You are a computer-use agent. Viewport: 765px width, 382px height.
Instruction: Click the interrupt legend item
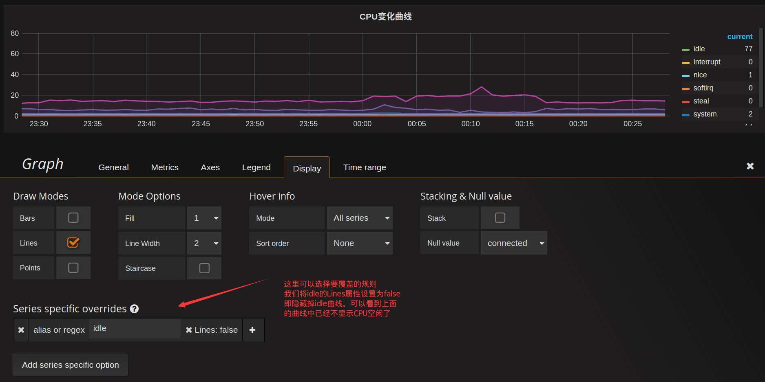[706, 62]
